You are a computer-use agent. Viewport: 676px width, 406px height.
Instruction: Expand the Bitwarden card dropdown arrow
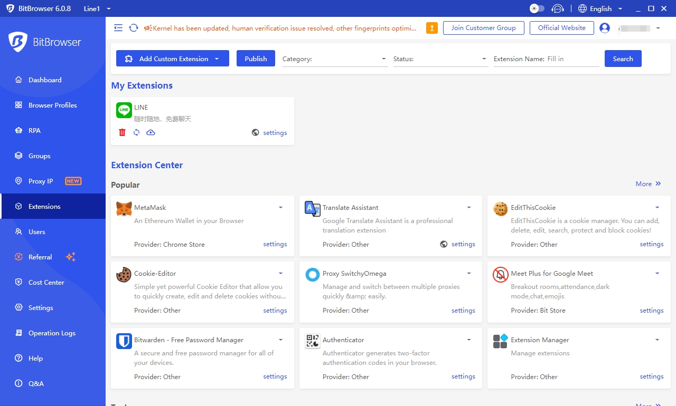280,340
